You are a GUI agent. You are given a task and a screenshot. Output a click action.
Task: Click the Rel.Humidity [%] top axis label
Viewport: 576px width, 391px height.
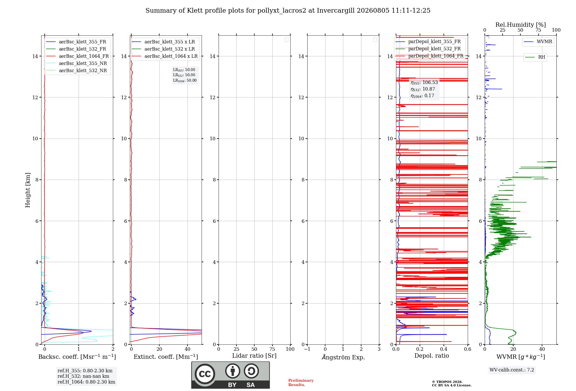pyautogui.click(x=521, y=25)
